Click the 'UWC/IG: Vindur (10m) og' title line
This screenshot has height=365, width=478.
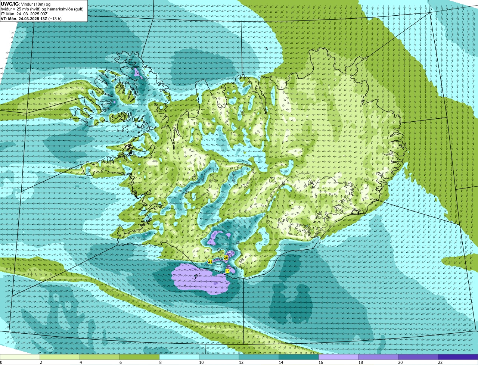click(x=25, y=4)
